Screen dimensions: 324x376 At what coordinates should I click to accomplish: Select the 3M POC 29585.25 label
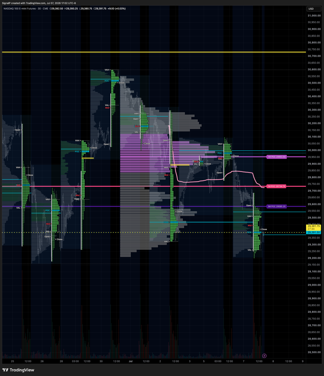click(276, 206)
